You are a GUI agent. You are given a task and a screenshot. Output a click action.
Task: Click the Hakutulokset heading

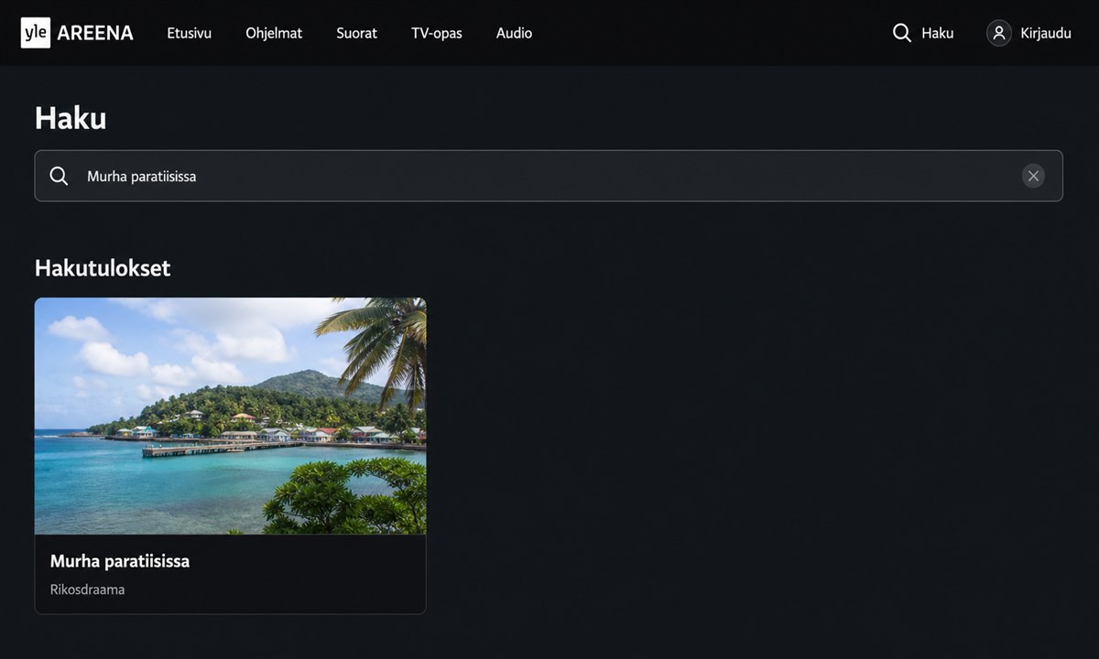(x=103, y=267)
